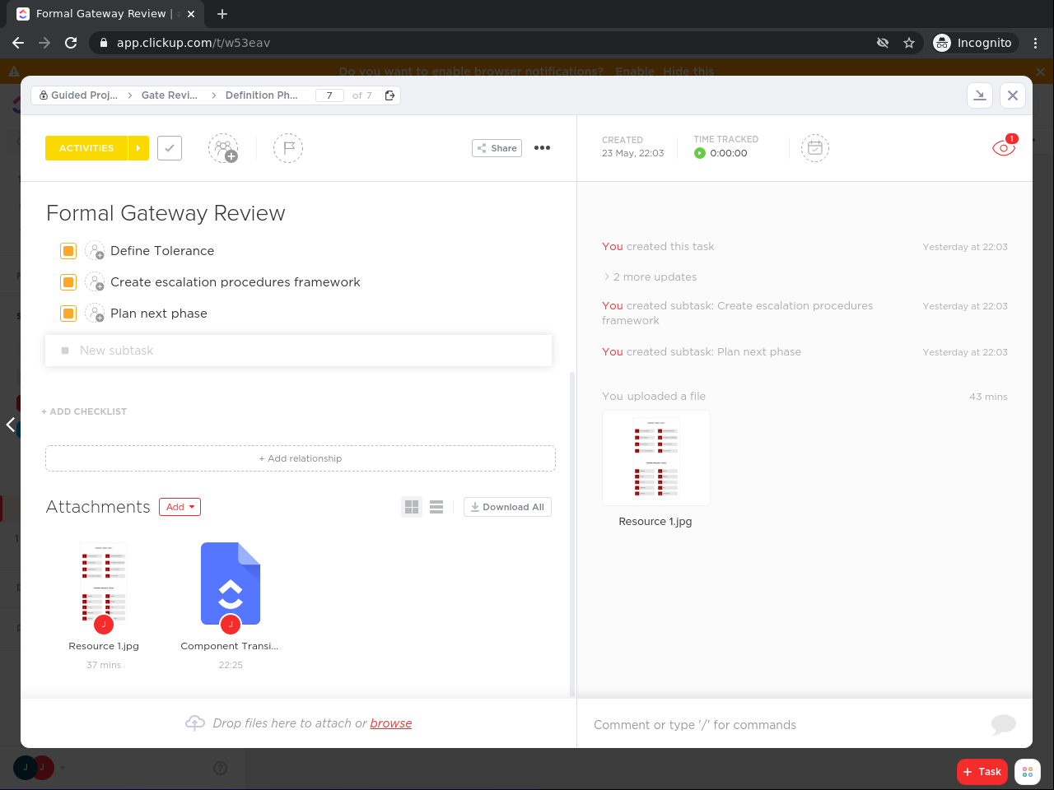Reload the ClickUp page

click(71, 43)
